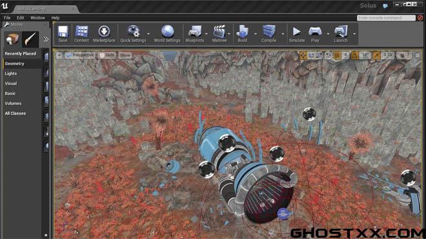Click the console command input field
426x239 pixels.
click(x=386, y=17)
